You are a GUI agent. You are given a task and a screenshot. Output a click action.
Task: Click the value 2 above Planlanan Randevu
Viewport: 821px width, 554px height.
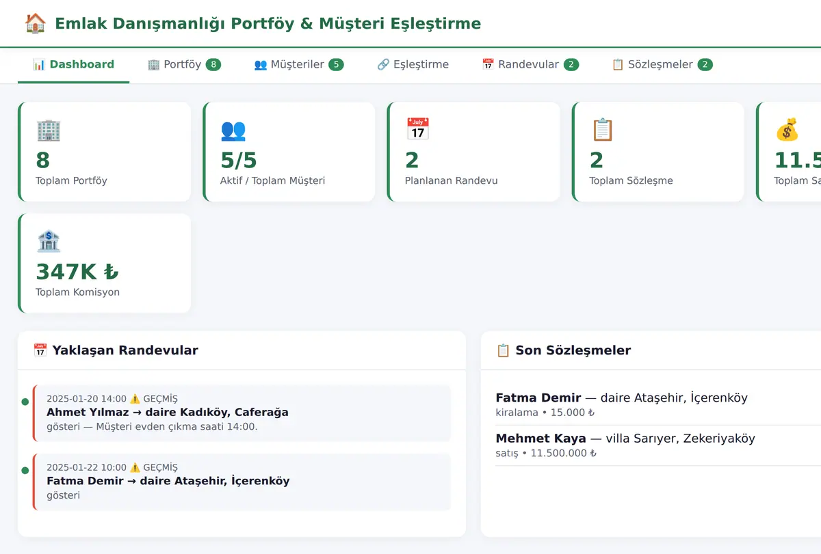point(412,160)
